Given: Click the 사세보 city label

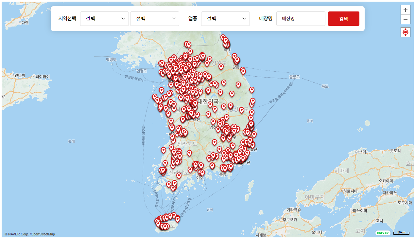Looking at the screenshot, I should pos(261,235).
